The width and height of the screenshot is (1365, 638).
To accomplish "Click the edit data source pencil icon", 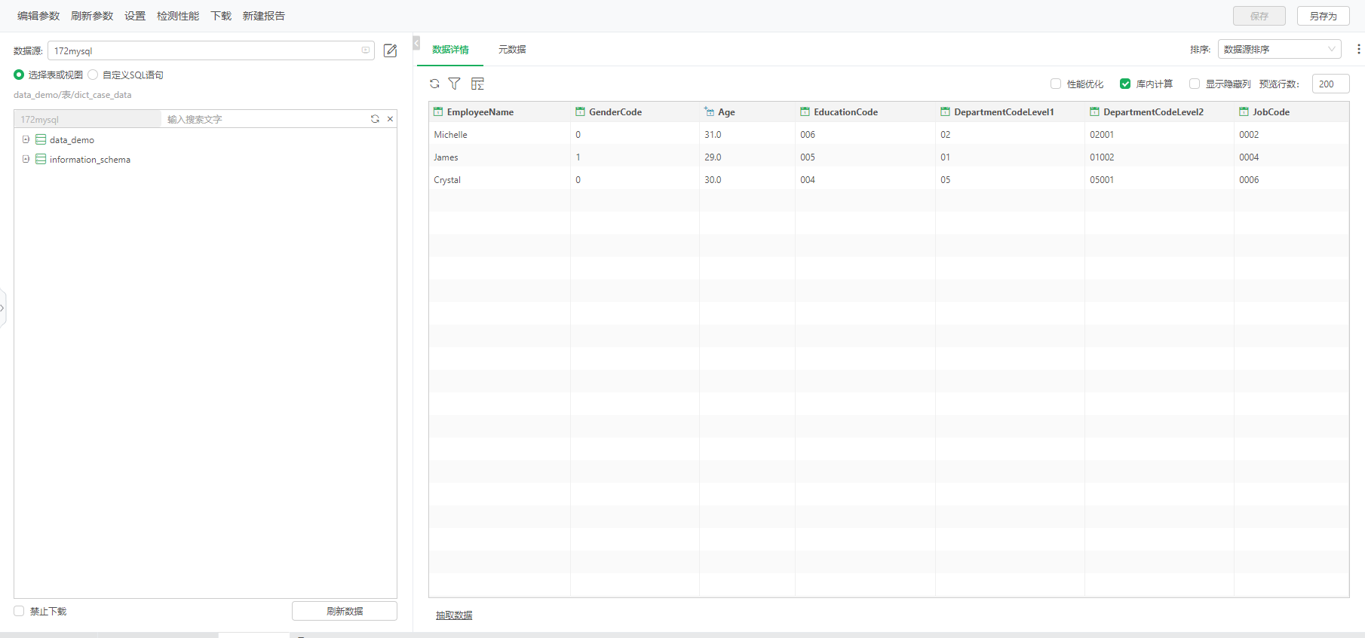I will click(390, 50).
